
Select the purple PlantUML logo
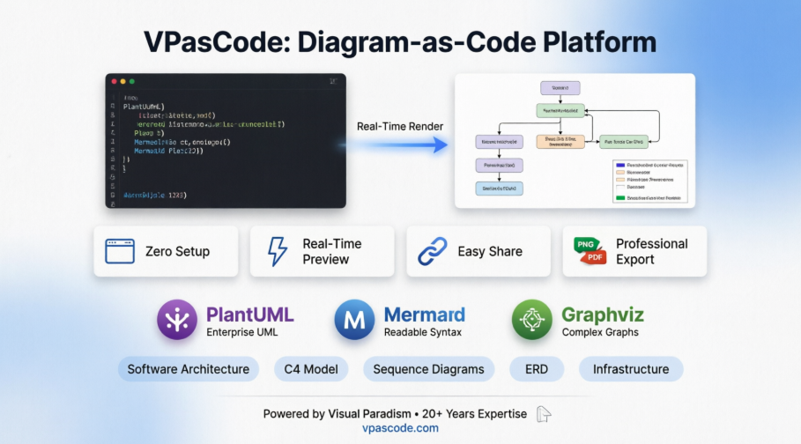click(177, 320)
